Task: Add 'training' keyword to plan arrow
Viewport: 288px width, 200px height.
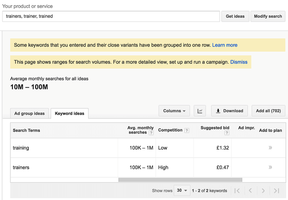Action: point(270,148)
